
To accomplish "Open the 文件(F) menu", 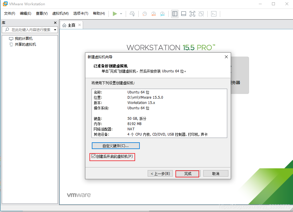I will click(10, 13).
